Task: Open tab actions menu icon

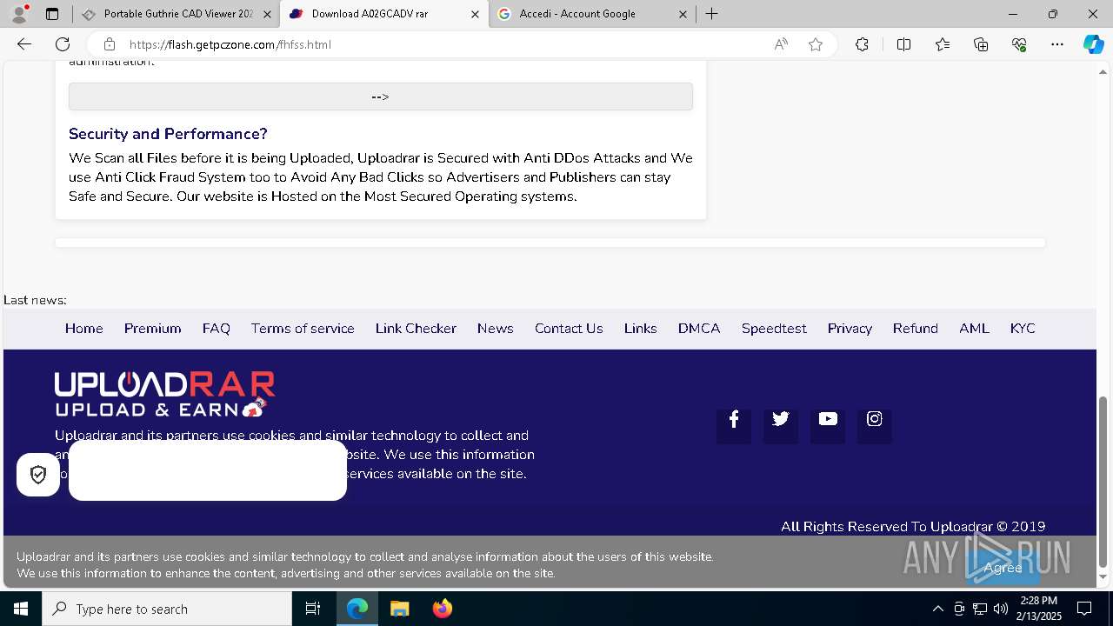Action: point(52,14)
